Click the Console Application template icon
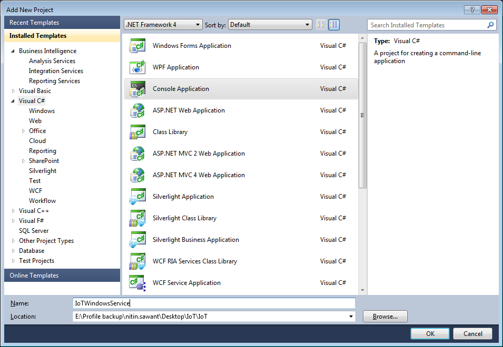The image size is (503, 347). 137,89
